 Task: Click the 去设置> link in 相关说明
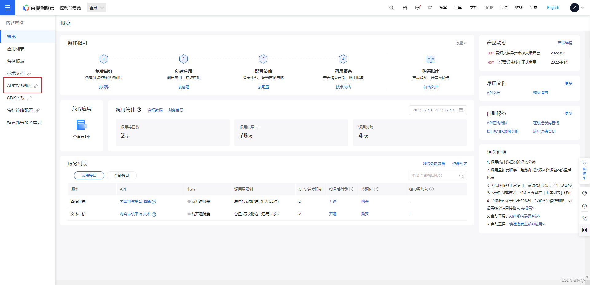tap(527, 208)
